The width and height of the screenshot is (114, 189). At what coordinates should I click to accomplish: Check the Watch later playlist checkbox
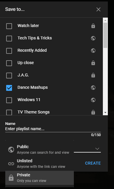coord(9,26)
